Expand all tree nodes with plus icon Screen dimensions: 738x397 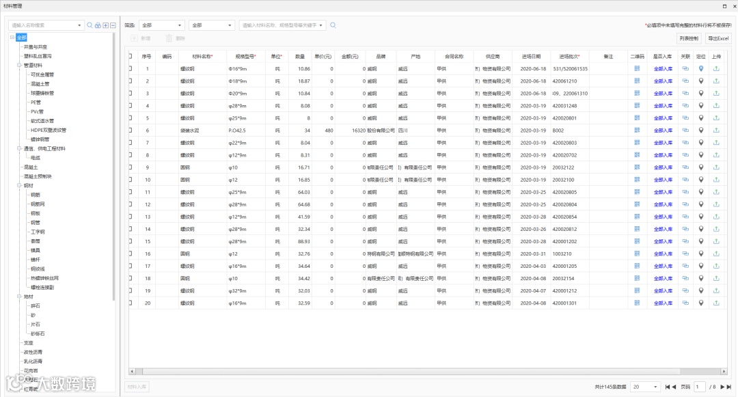pos(105,25)
